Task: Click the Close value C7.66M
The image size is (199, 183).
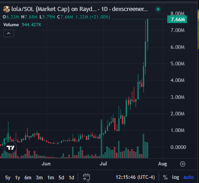Action: [x=65, y=17]
